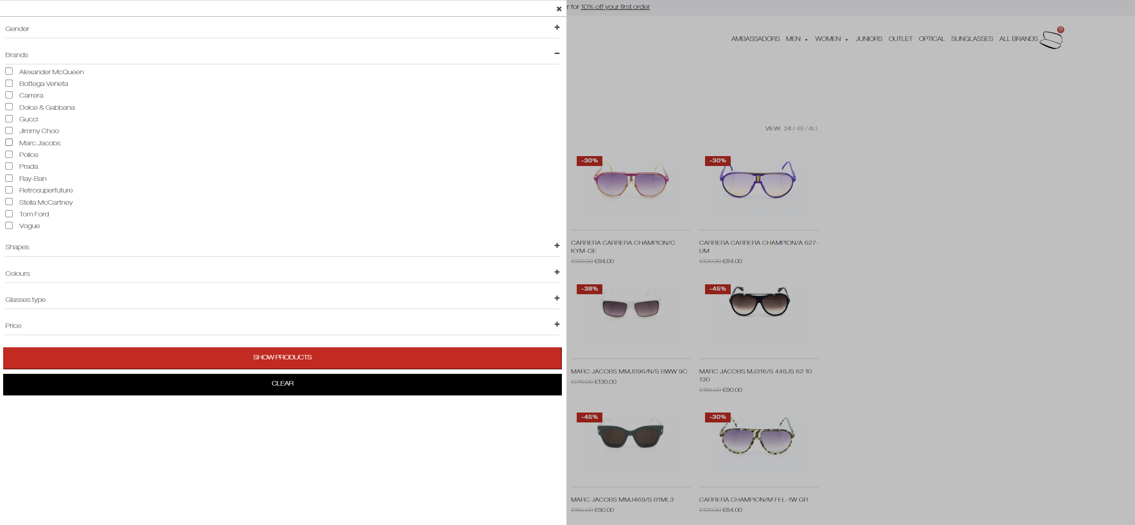Expand the Colours filter plus icon
Image resolution: width=1135 pixels, height=525 pixels.
tap(557, 272)
